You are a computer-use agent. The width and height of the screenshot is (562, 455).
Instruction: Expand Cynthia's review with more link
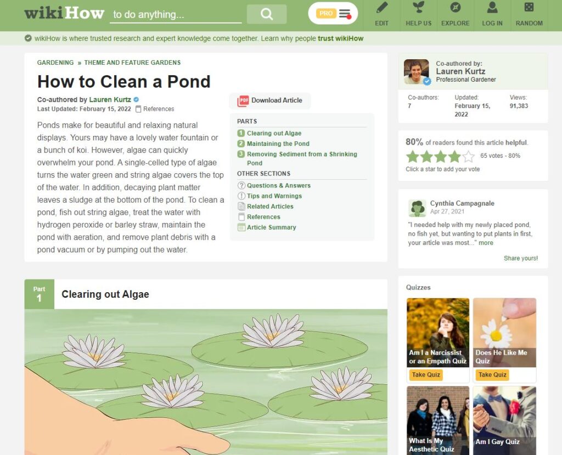click(486, 243)
